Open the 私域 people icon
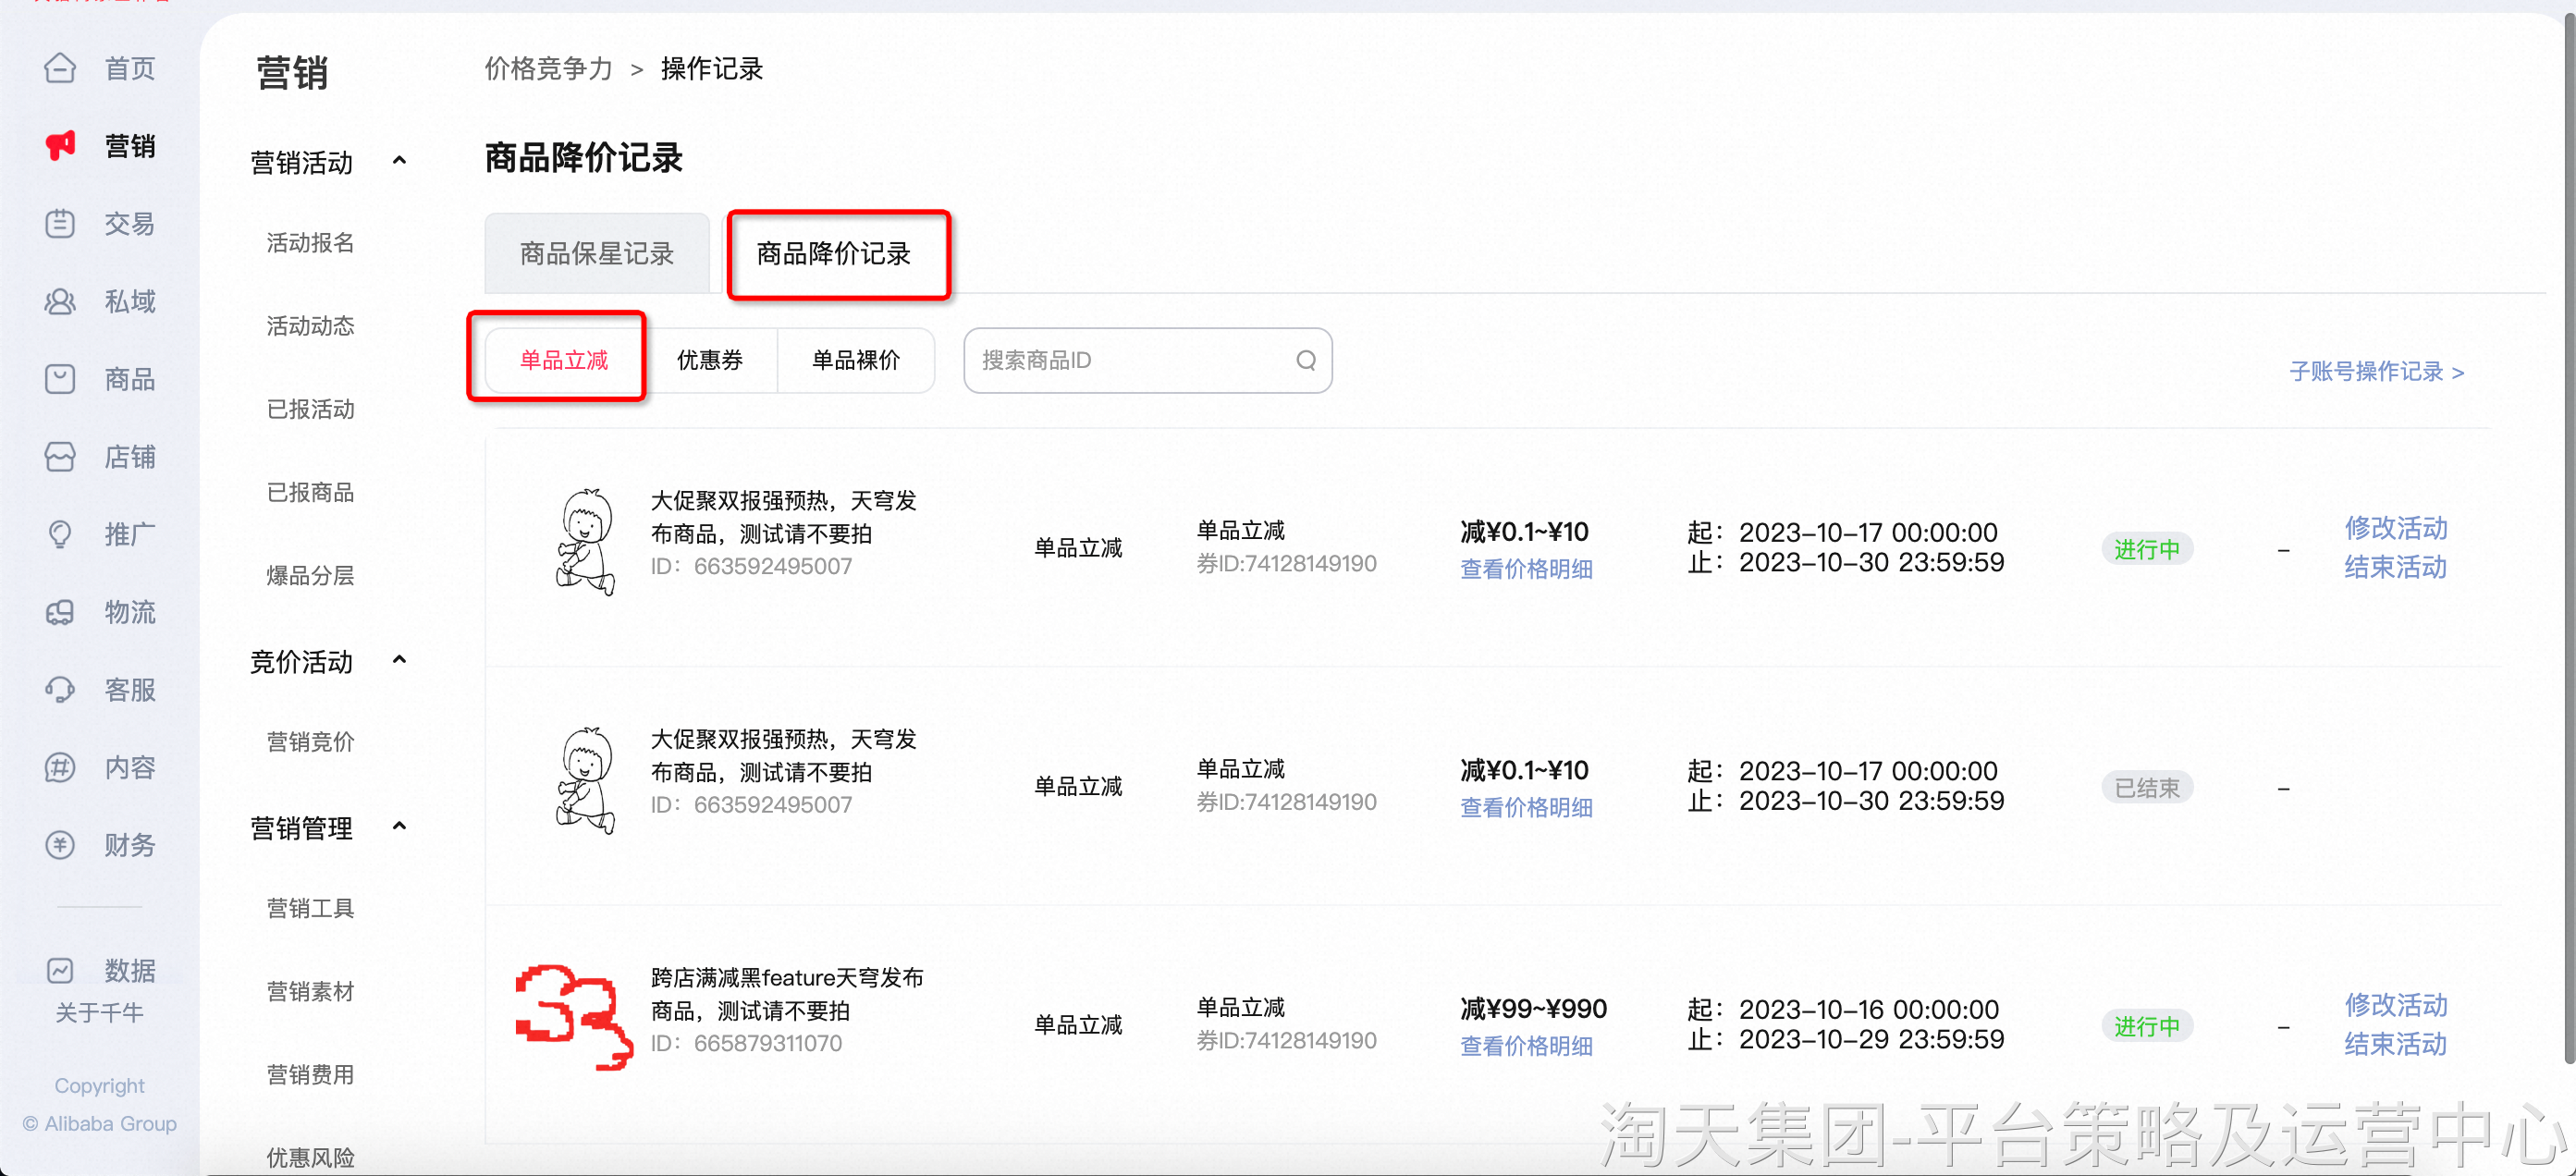The height and width of the screenshot is (1176, 2576). point(60,301)
